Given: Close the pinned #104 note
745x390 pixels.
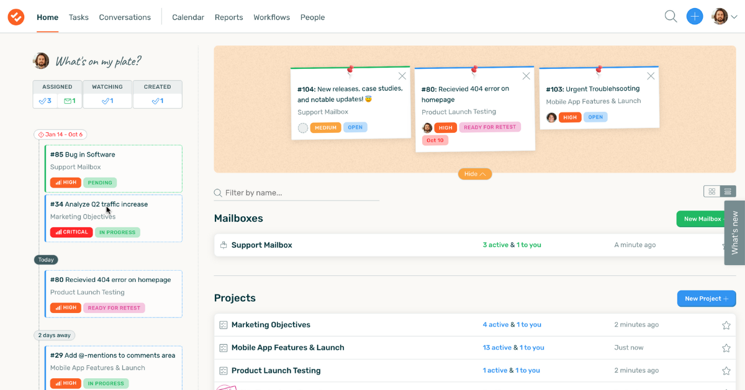Looking at the screenshot, I should coord(402,76).
